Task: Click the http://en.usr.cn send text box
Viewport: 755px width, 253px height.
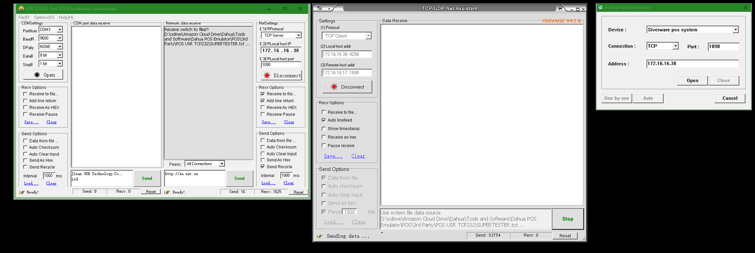Action: pyautogui.click(x=194, y=178)
